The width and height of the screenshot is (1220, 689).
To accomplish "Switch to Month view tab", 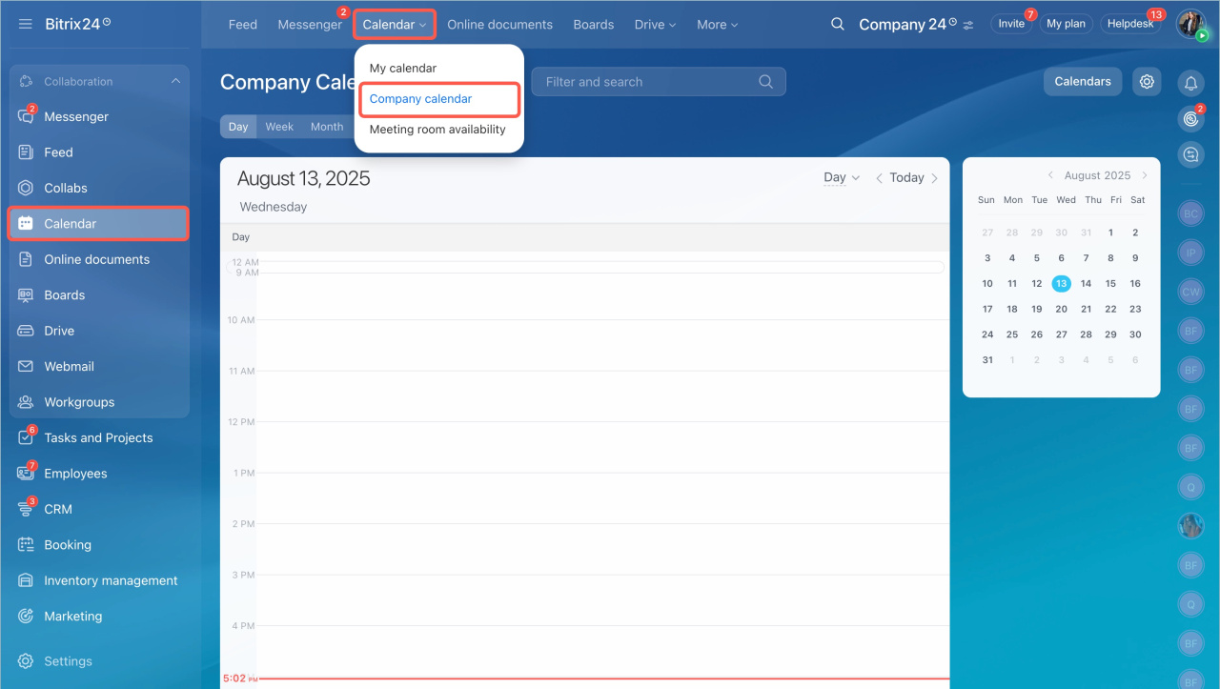I will (x=327, y=127).
